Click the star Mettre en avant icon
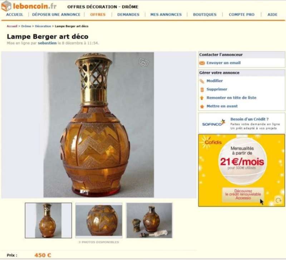 tap(202, 106)
